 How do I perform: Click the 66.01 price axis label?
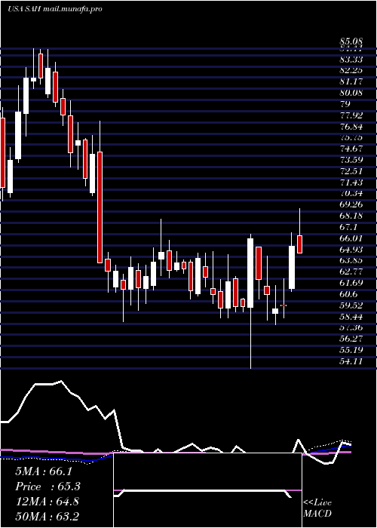click(351, 238)
